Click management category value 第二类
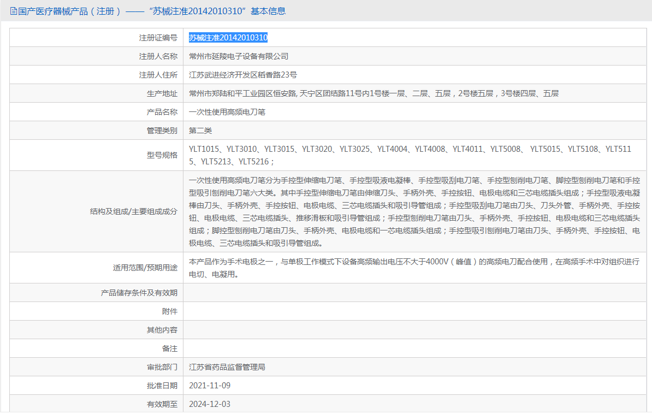This screenshot has height=414, width=652. tap(200, 131)
